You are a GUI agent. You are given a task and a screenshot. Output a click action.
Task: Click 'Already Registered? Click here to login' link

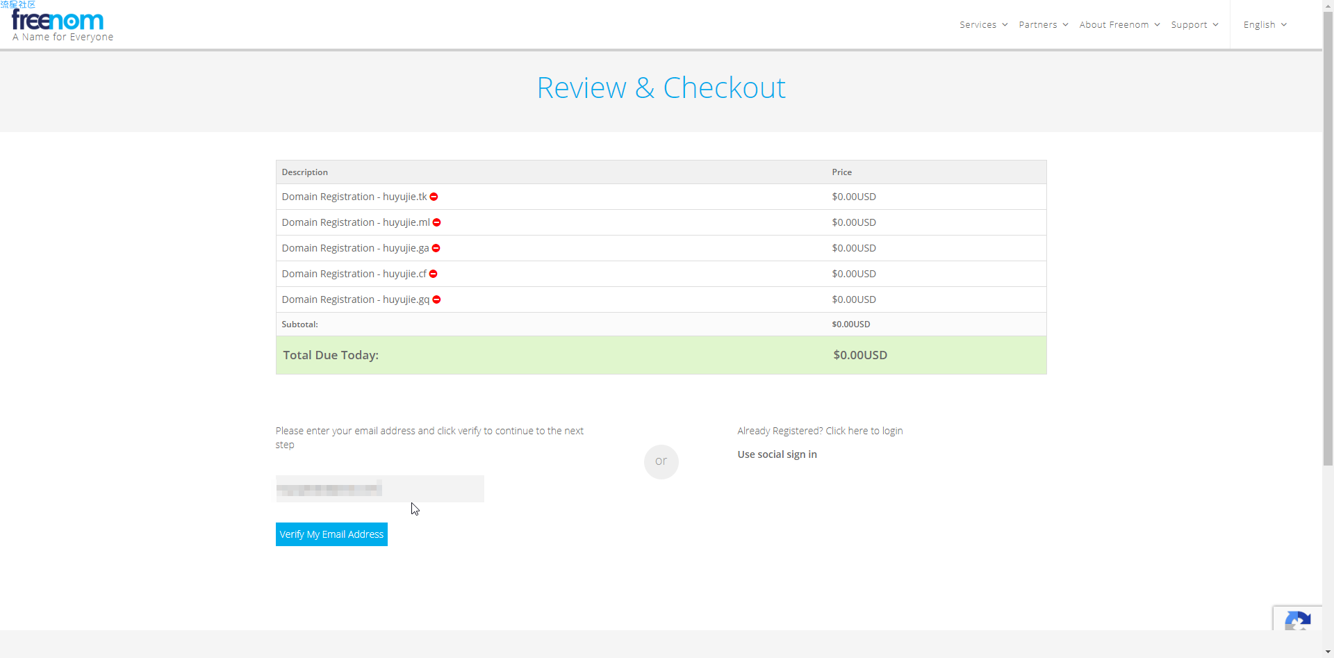820,431
